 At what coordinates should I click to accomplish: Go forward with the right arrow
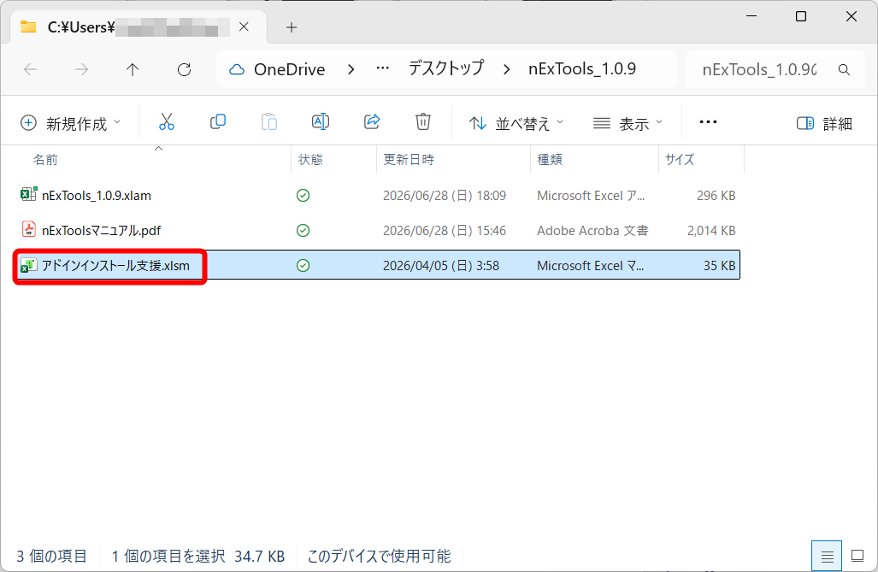click(x=82, y=69)
